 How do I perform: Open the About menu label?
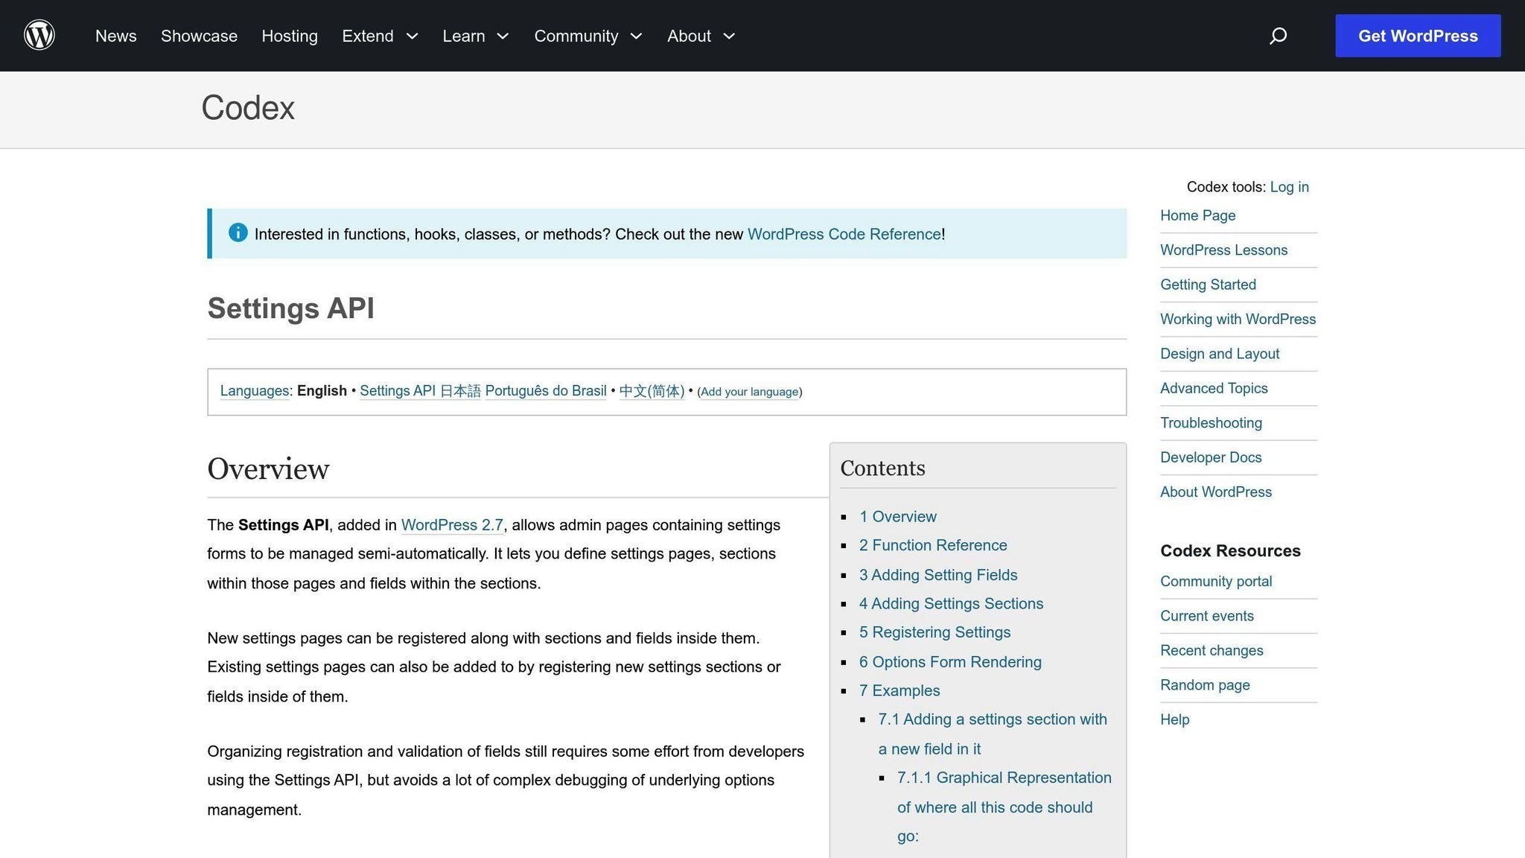[x=689, y=36]
